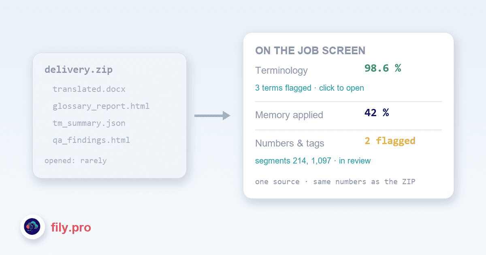Screen dimensions: 486x255
Task: Select tm_summary.json file entry
Action: 89,123
